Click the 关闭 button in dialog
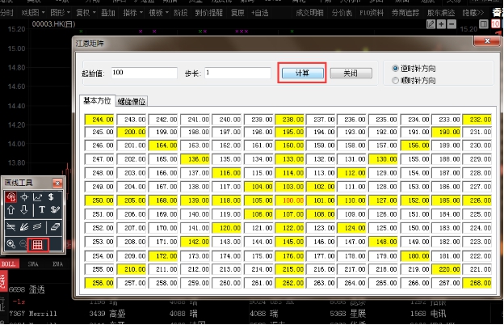504x325 pixels. point(350,73)
